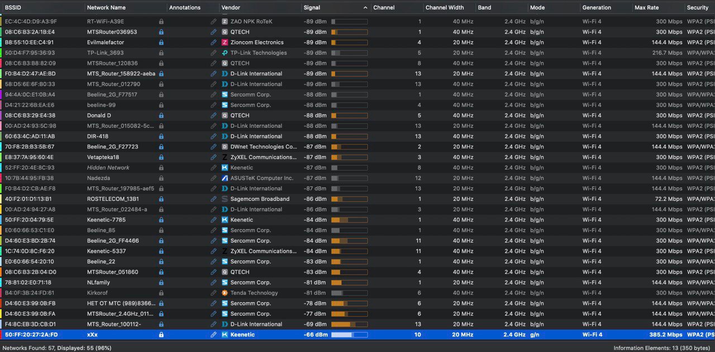Click annotation pencil for Nadezda row

point(213,178)
